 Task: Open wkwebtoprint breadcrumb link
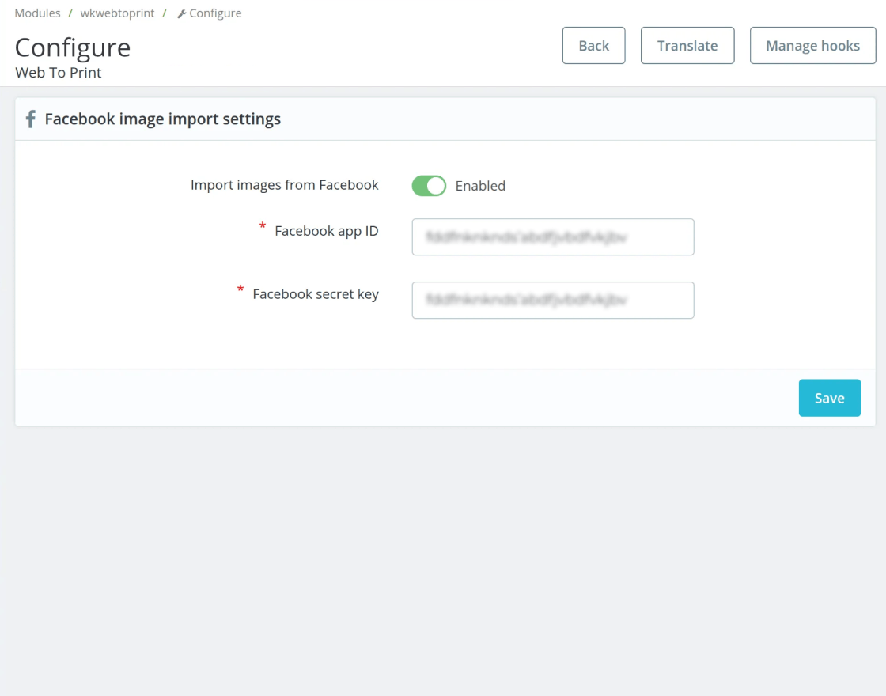[x=117, y=13]
